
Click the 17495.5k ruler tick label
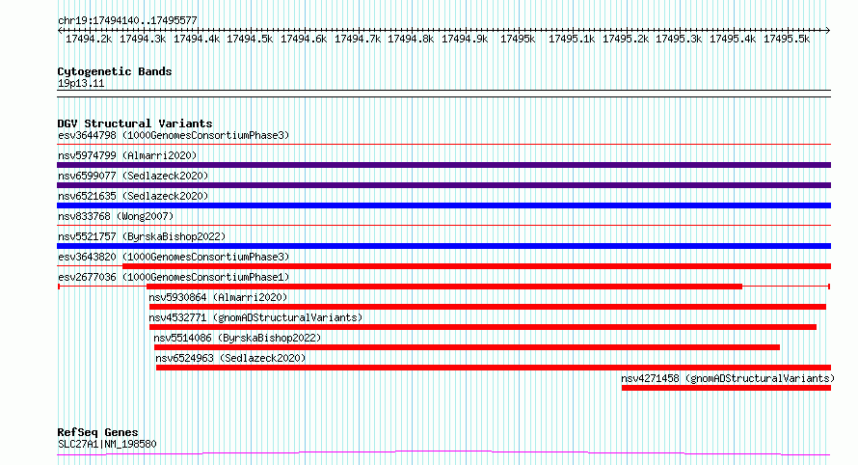click(x=787, y=39)
